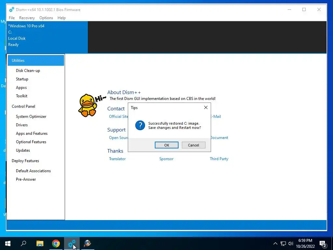Open the globe app icon in the taskbar

[87, 243]
